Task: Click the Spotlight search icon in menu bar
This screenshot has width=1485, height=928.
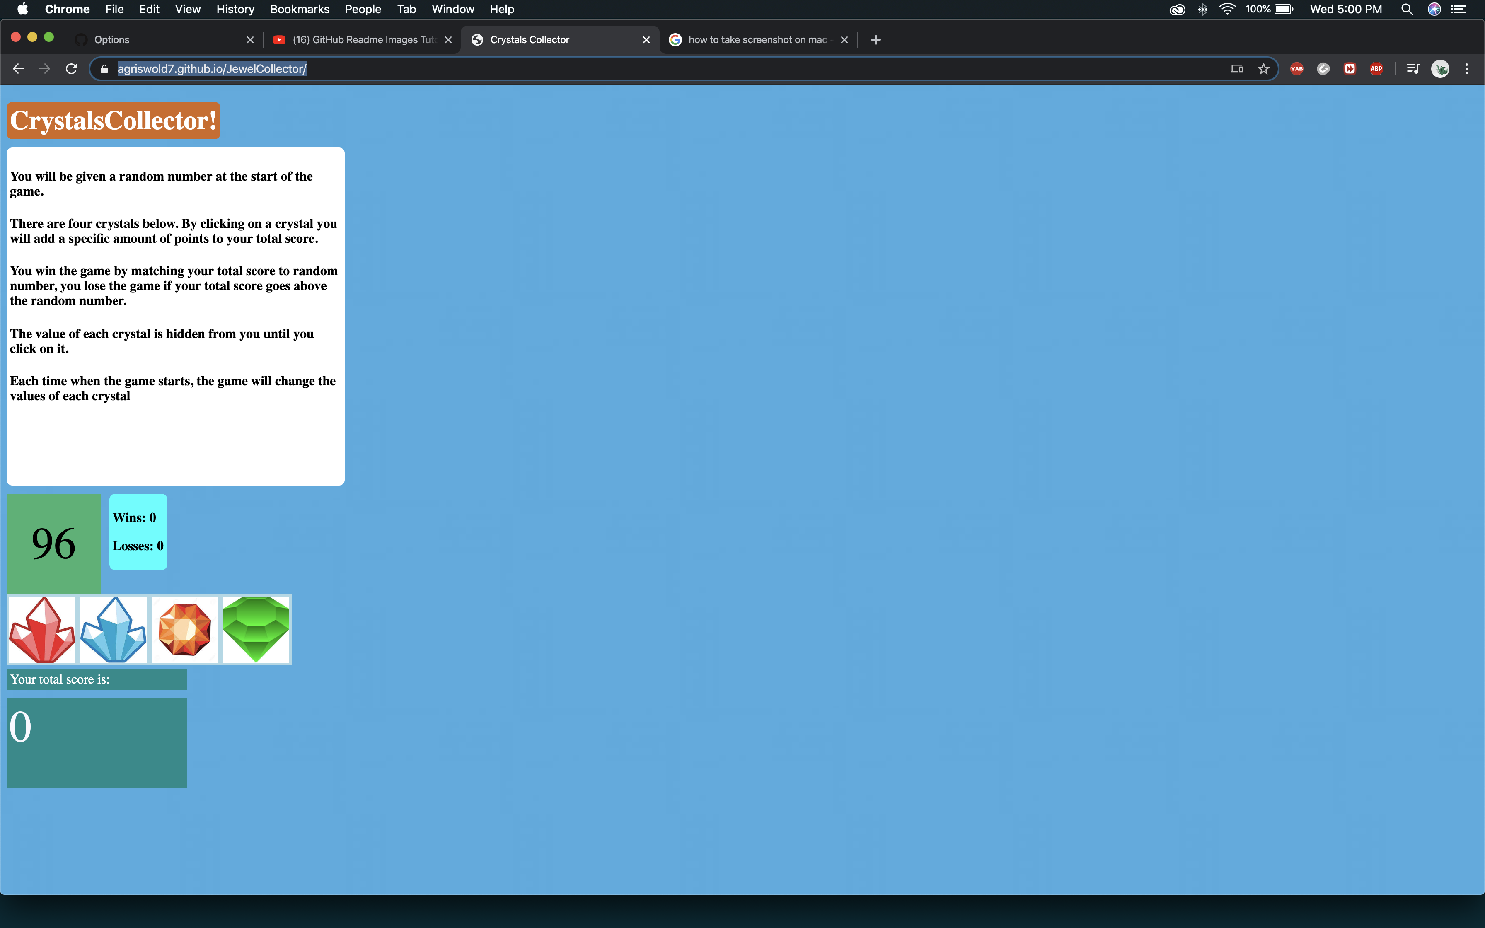Action: (1407, 9)
